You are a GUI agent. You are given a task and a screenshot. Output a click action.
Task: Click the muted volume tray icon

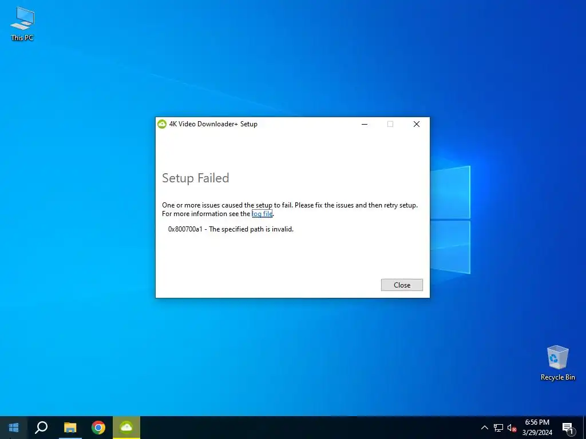click(x=512, y=428)
